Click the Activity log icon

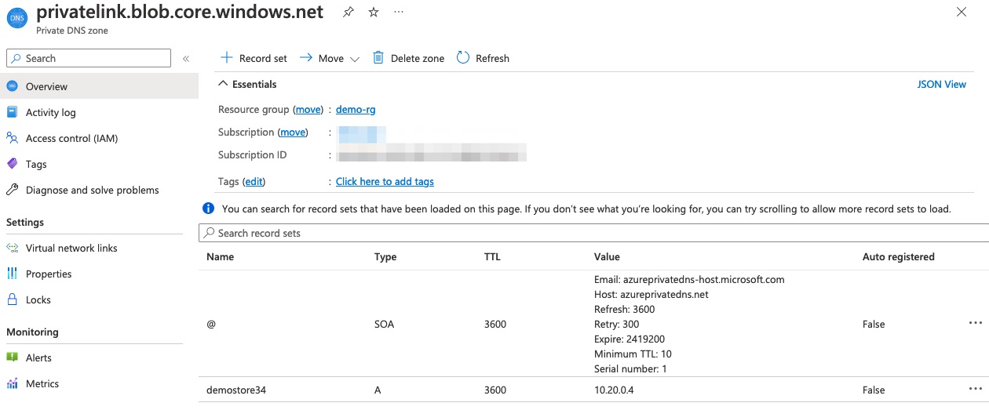(x=12, y=112)
